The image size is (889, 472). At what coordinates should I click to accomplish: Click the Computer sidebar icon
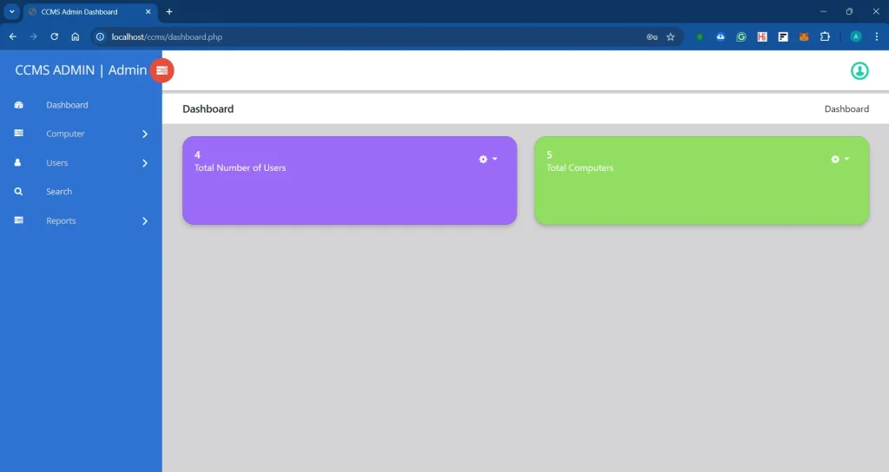pyautogui.click(x=19, y=133)
